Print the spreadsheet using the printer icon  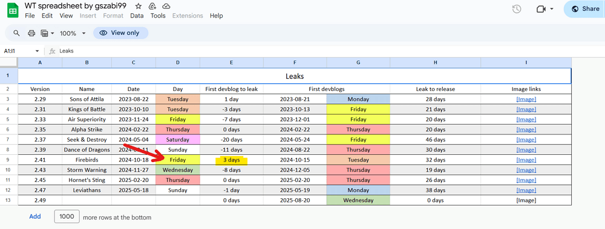[x=31, y=33]
